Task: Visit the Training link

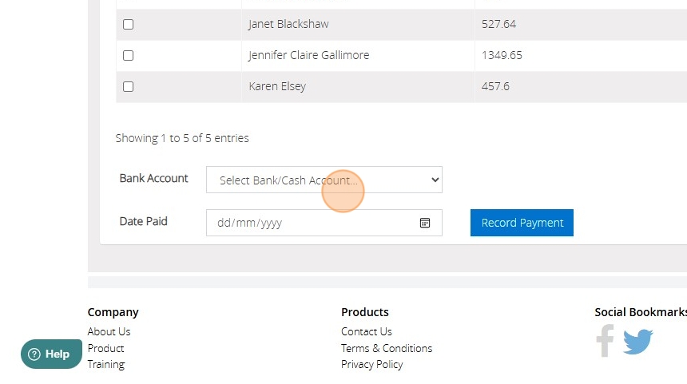Action: pos(105,364)
